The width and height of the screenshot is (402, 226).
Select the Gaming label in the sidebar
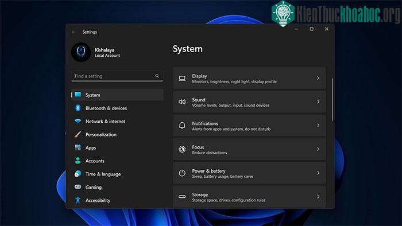pos(94,188)
